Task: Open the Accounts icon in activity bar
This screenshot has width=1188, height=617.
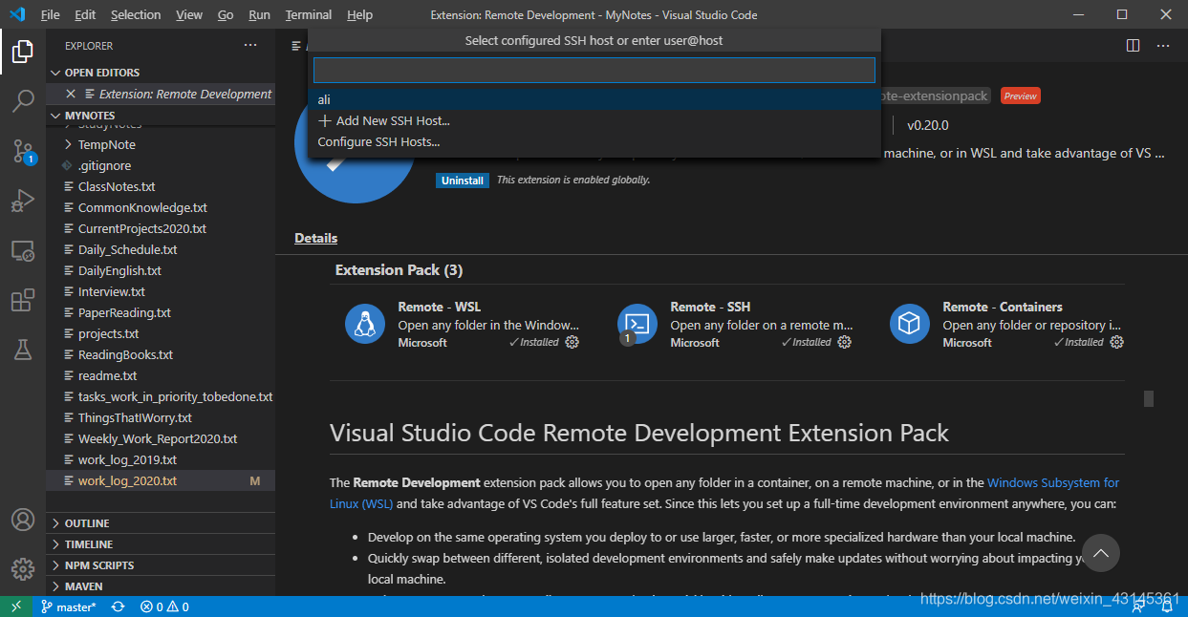Action: tap(23, 520)
